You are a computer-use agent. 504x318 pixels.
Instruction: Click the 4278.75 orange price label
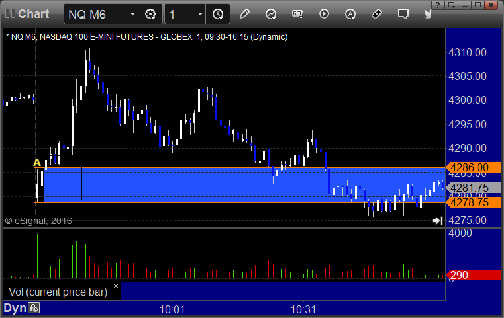pos(474,202)
